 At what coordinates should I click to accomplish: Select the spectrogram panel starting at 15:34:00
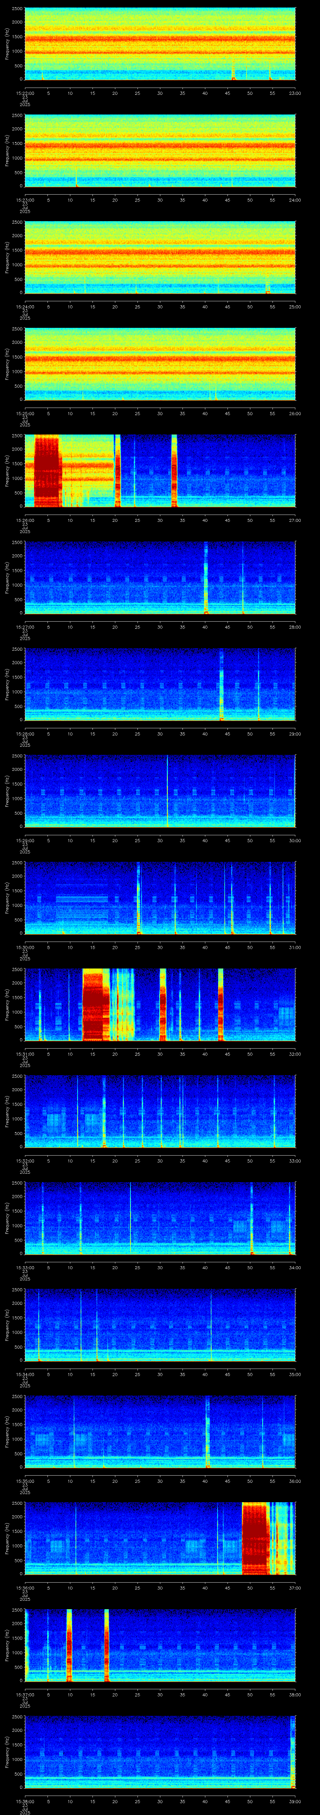click(160, 1324)
